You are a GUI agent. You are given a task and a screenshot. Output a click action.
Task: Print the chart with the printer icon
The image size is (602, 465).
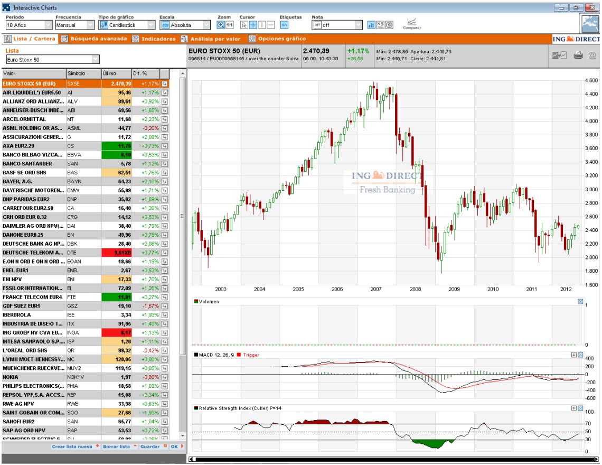[578, 55]
